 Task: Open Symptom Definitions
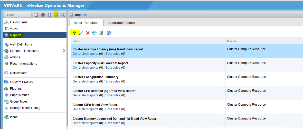25,51
